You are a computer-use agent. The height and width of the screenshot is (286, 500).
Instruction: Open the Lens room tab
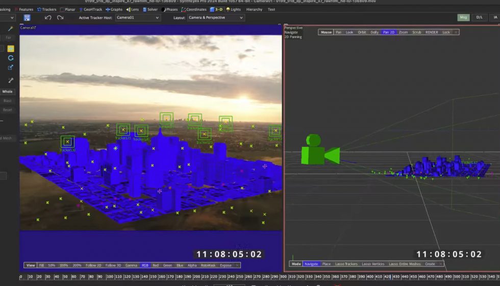[133, 9]
